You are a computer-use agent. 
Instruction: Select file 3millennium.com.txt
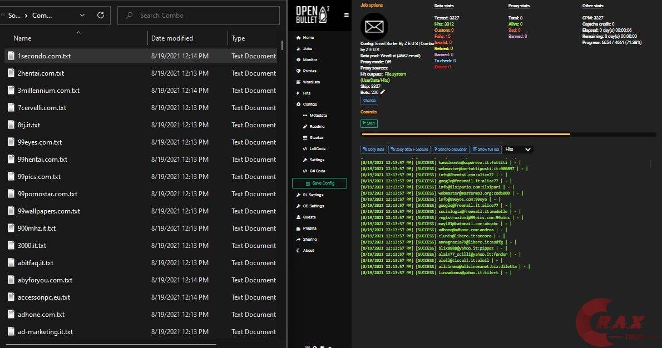click(x=141, y=91)
